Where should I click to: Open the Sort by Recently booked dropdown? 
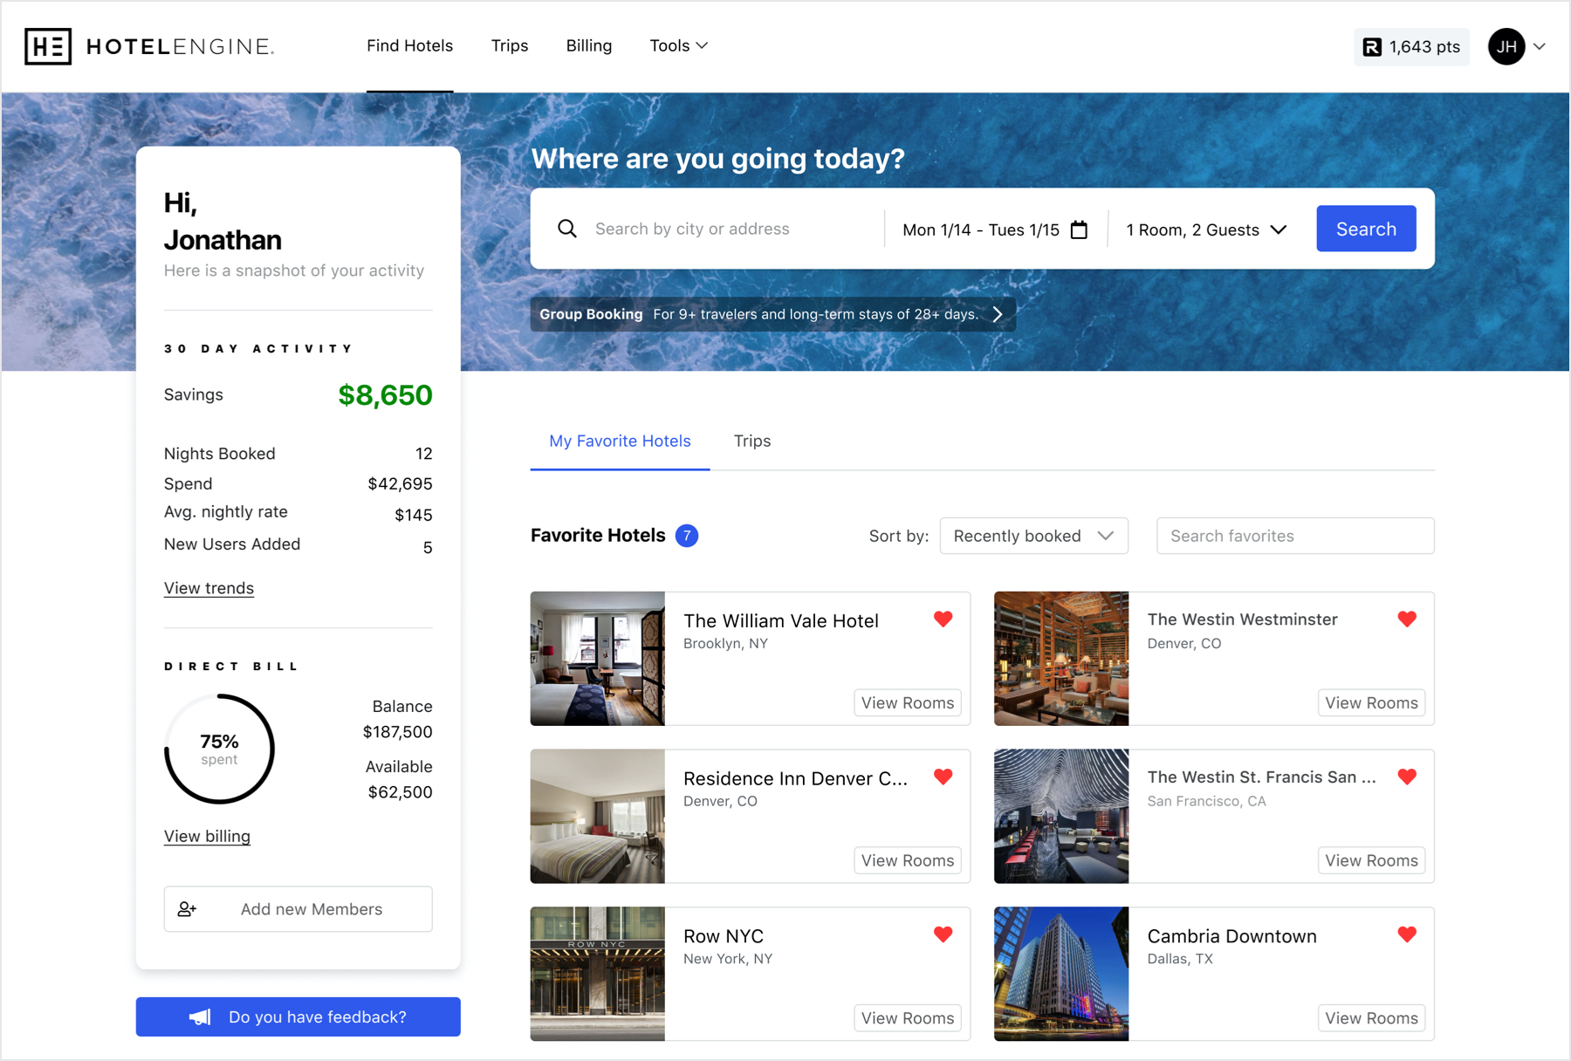tap(1033, 536)
